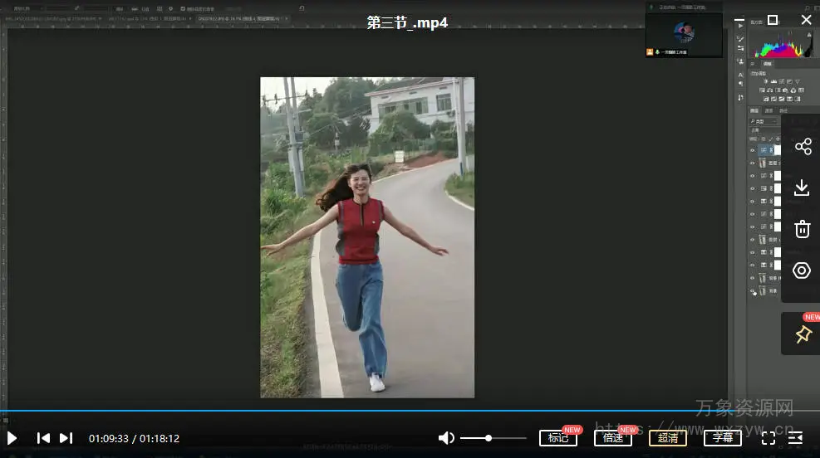Open the 倍速 playback speed menu

[x=613, y=438]
